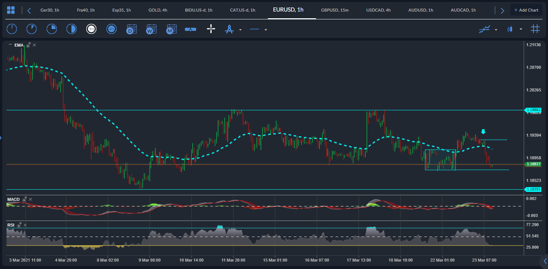This screenshot has height=269, width=548.
Task: Click the horizontal ruler bar icon
Action: [x=191, y=29]
